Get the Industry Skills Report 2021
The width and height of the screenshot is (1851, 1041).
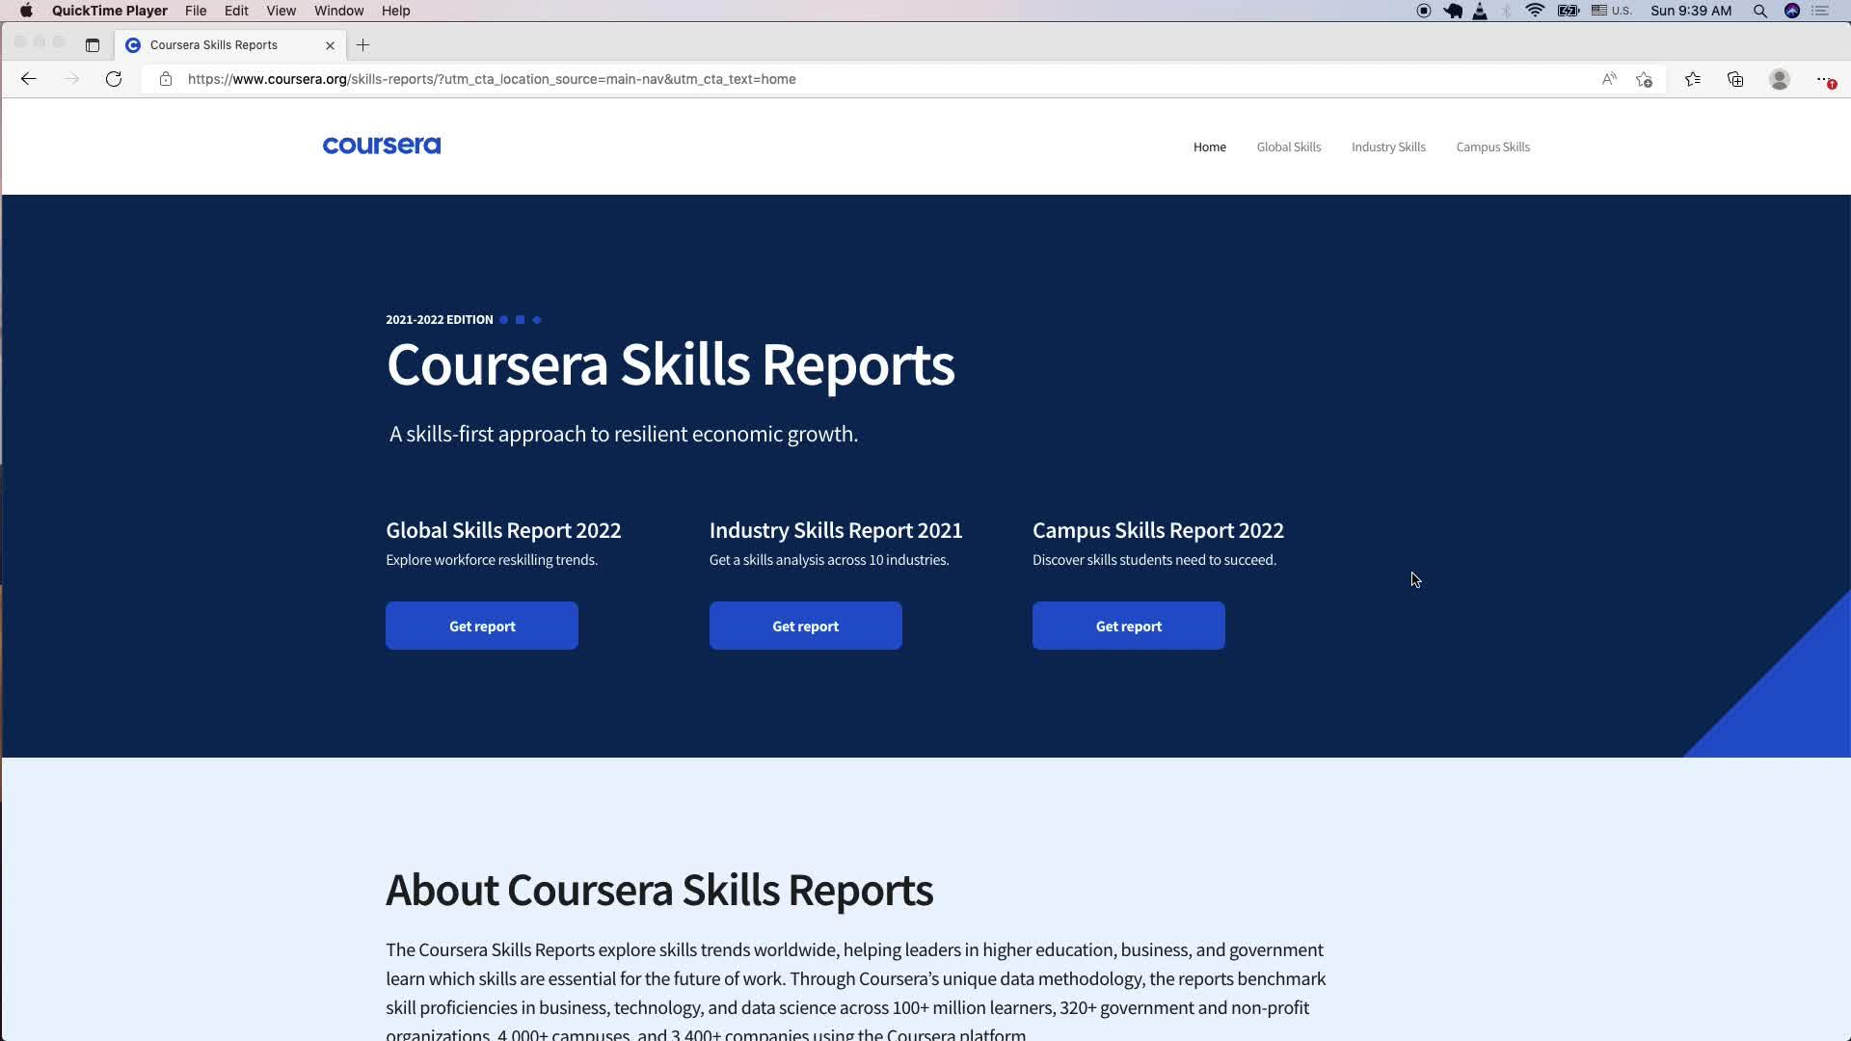coord(805,626)
